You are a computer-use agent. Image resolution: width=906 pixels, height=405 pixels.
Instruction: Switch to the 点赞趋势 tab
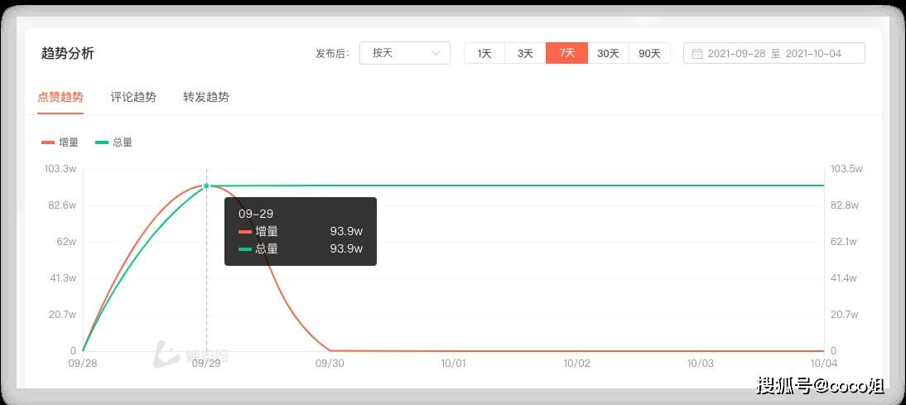coord(60,97)
